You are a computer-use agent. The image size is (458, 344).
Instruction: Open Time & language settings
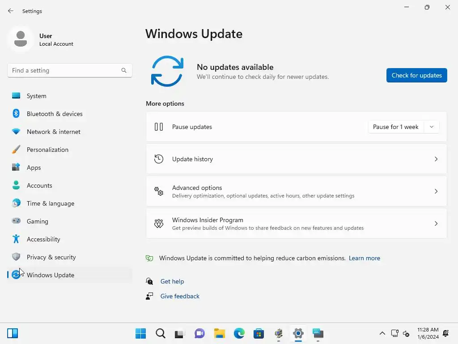click(69, 203)
